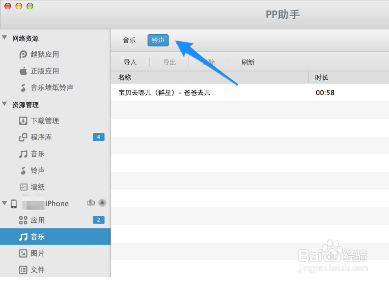
Task: Sort by the 时长 column header
Action: point(349,77)
